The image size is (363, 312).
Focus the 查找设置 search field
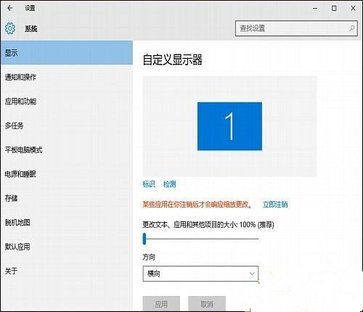click(x=296, y=28)
